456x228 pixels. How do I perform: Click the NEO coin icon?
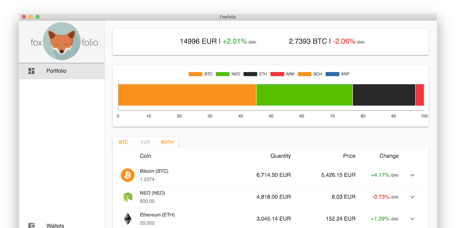point(128,197)
